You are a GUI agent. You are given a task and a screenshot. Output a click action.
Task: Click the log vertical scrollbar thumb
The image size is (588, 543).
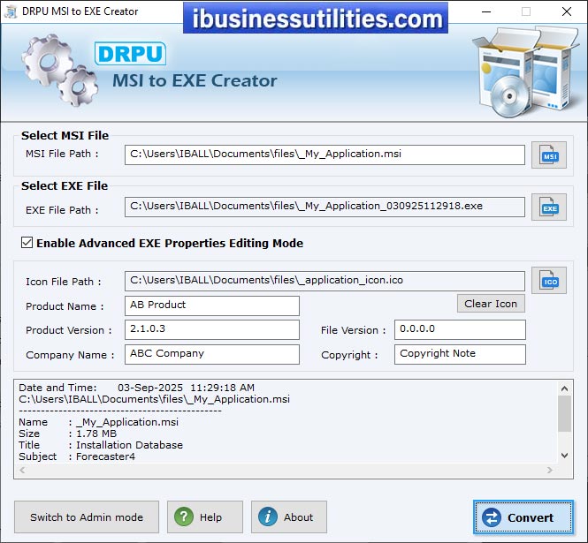[x=564, y=414]
